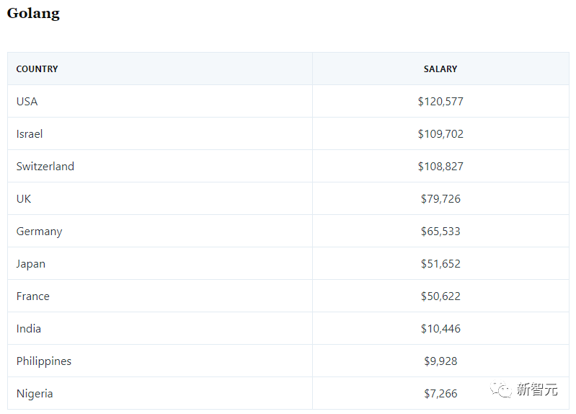Image resolution: width=576 pixels, height=414 pixels.
Task: Click the Golang heading
Action: coord(33,13)
